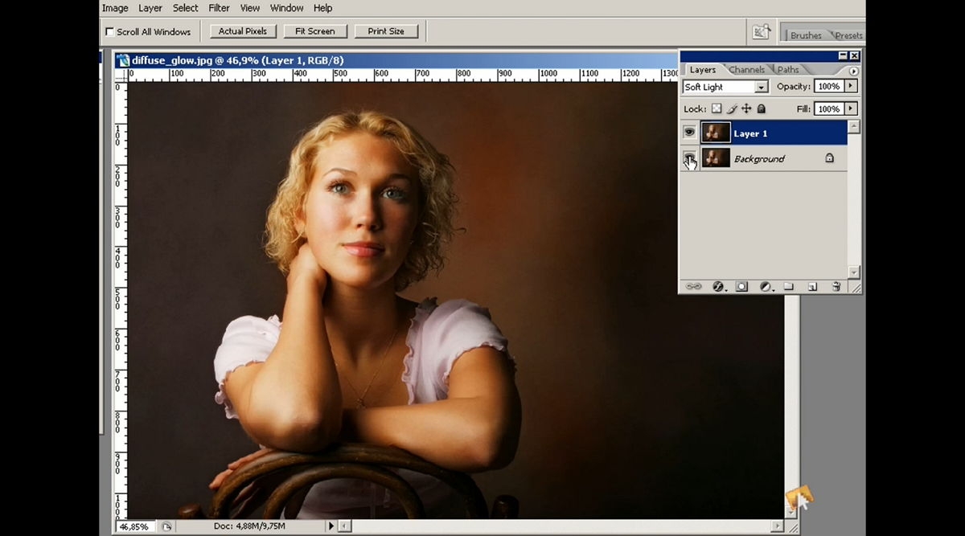This screenshot has height=536, width=965.
Task: Click the Fill value field
Action: pos(828,108)
